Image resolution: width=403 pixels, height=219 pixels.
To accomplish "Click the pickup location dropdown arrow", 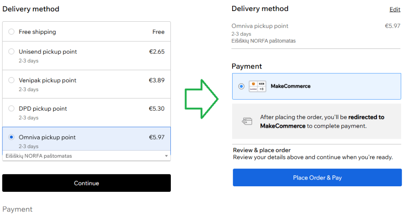I will [x=166, y=156].
